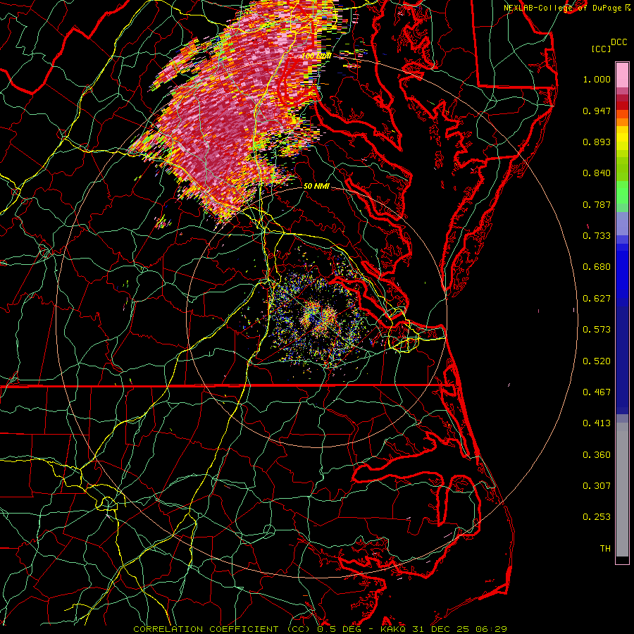Click the [CC] unit label above the legend
Image resolution: width=634 pixels, height=634 pixels.
(x=602, y=49)
